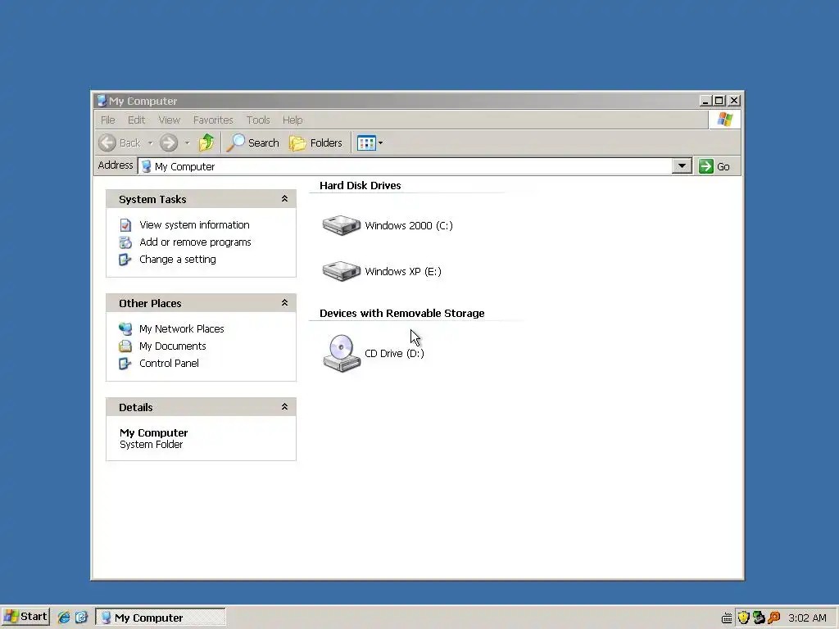The width and height of the screenshot is (839, 629).
Task: Click the key-shaped tray icon
Action: (x=773, y=618)
